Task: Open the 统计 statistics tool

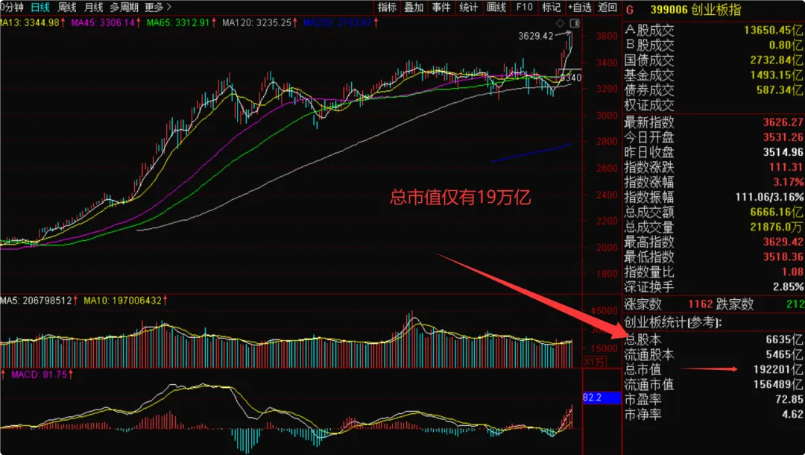Action: point(468,7)
